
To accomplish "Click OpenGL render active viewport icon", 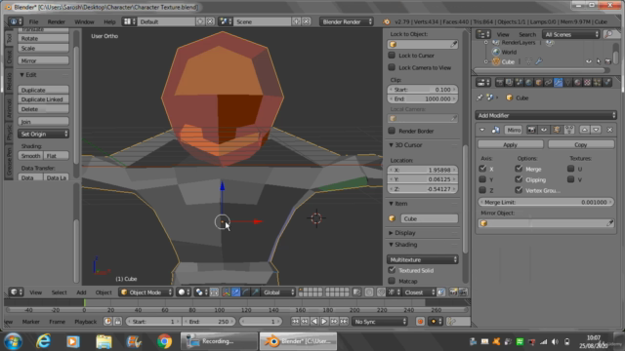I will [453, 292].
